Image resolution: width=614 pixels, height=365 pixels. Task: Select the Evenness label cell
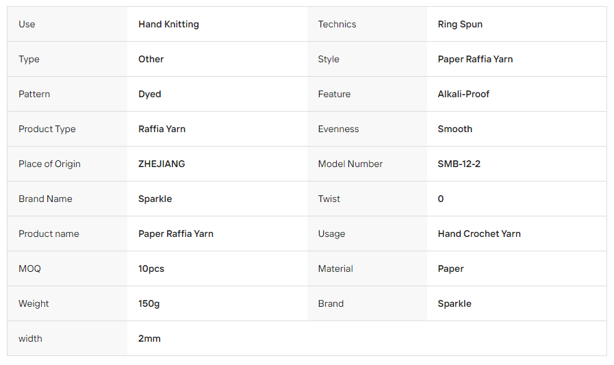pos(367,129)
